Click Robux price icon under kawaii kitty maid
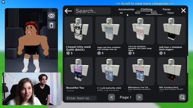Screen dimensions: 193x108 (x=68, y=53)
